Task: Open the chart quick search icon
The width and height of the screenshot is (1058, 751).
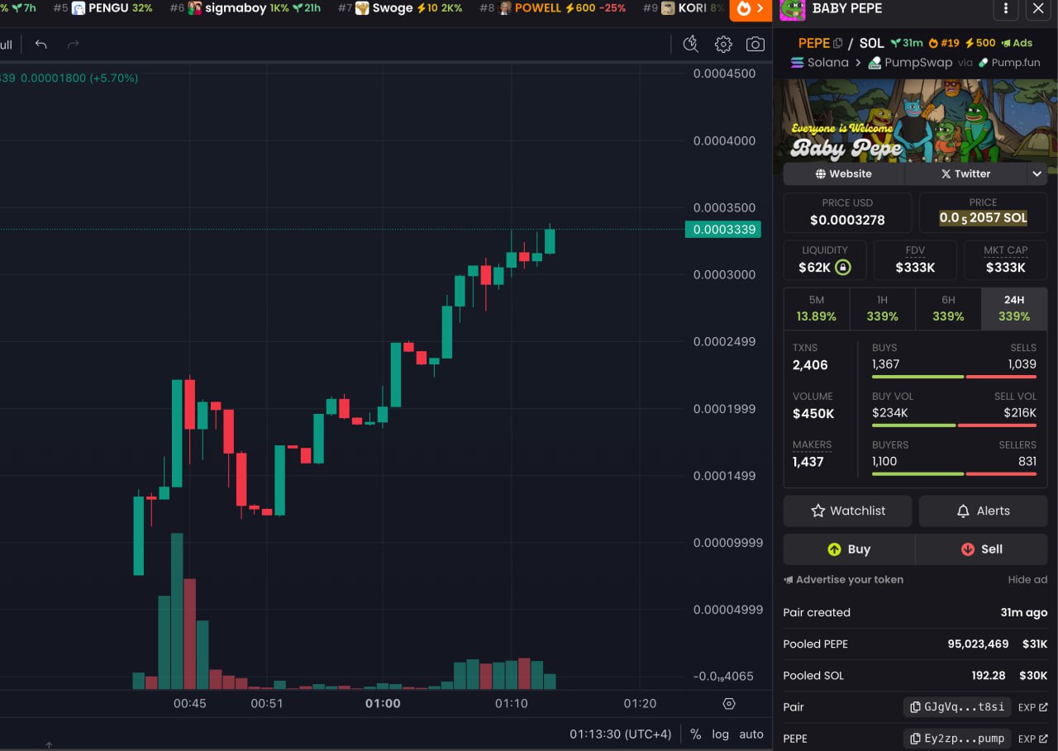Action: [691, 45]
